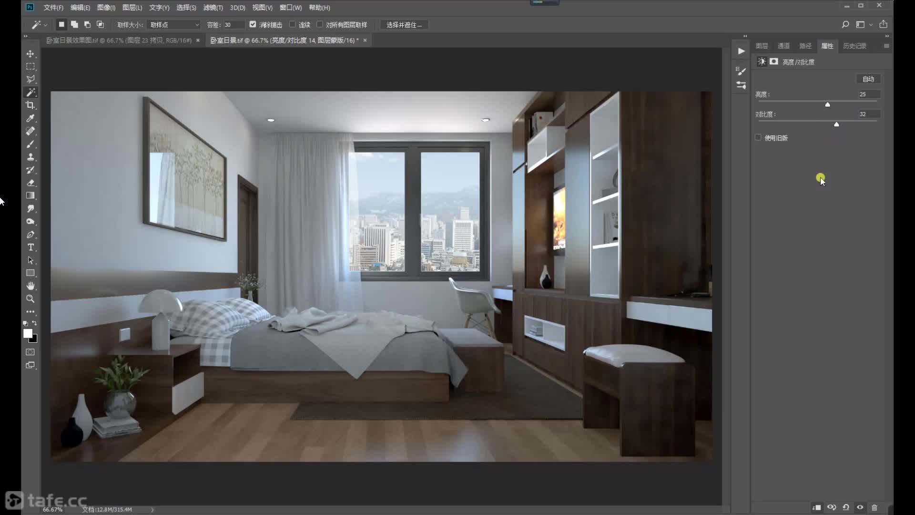
Task: Click the share icon in options bar
Action: coord(884,24)
